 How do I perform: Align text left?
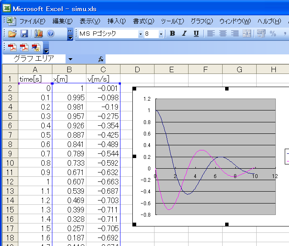(211, 34)
